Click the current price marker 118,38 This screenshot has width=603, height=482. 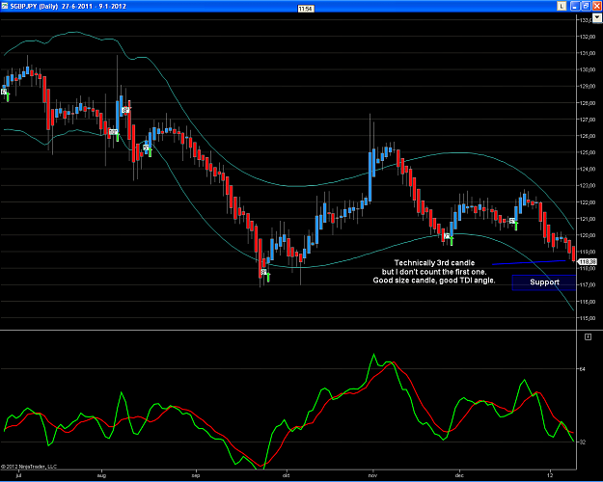pos(588,262)
